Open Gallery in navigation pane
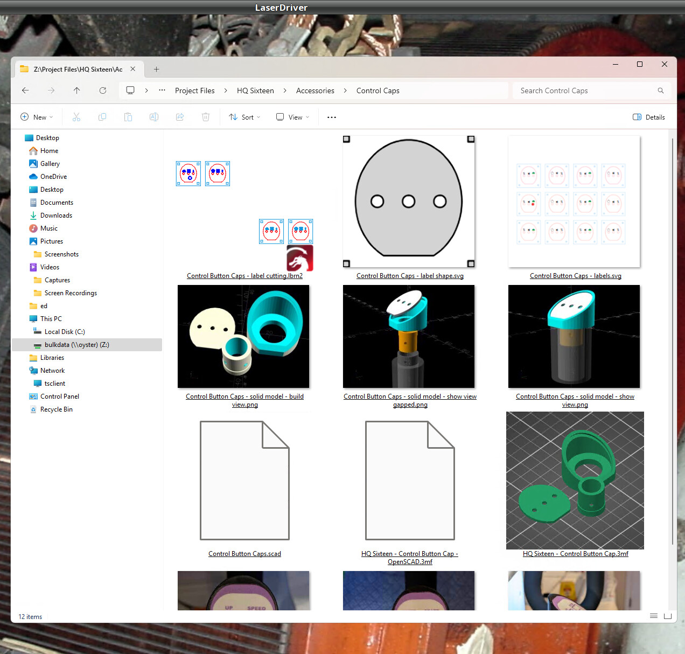Screen dimensions: 685x654 (x=50, y=164)
